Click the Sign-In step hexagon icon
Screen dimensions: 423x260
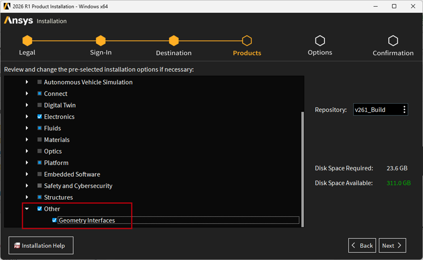pos(101,41)
